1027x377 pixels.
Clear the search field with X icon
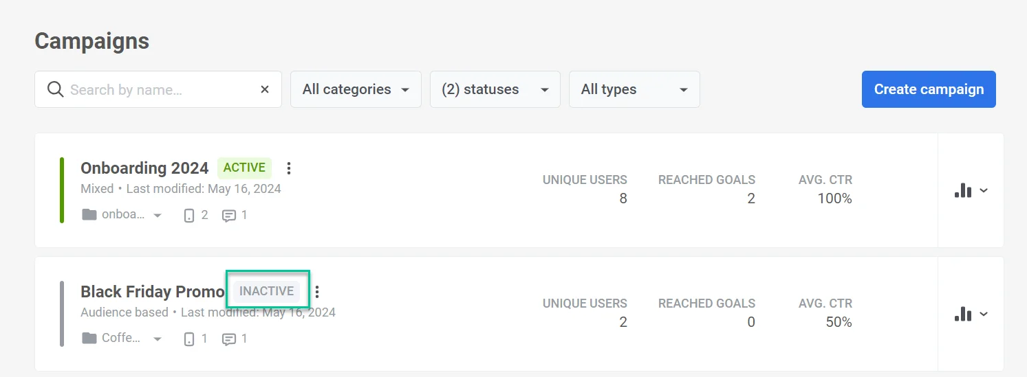[265, 89]
